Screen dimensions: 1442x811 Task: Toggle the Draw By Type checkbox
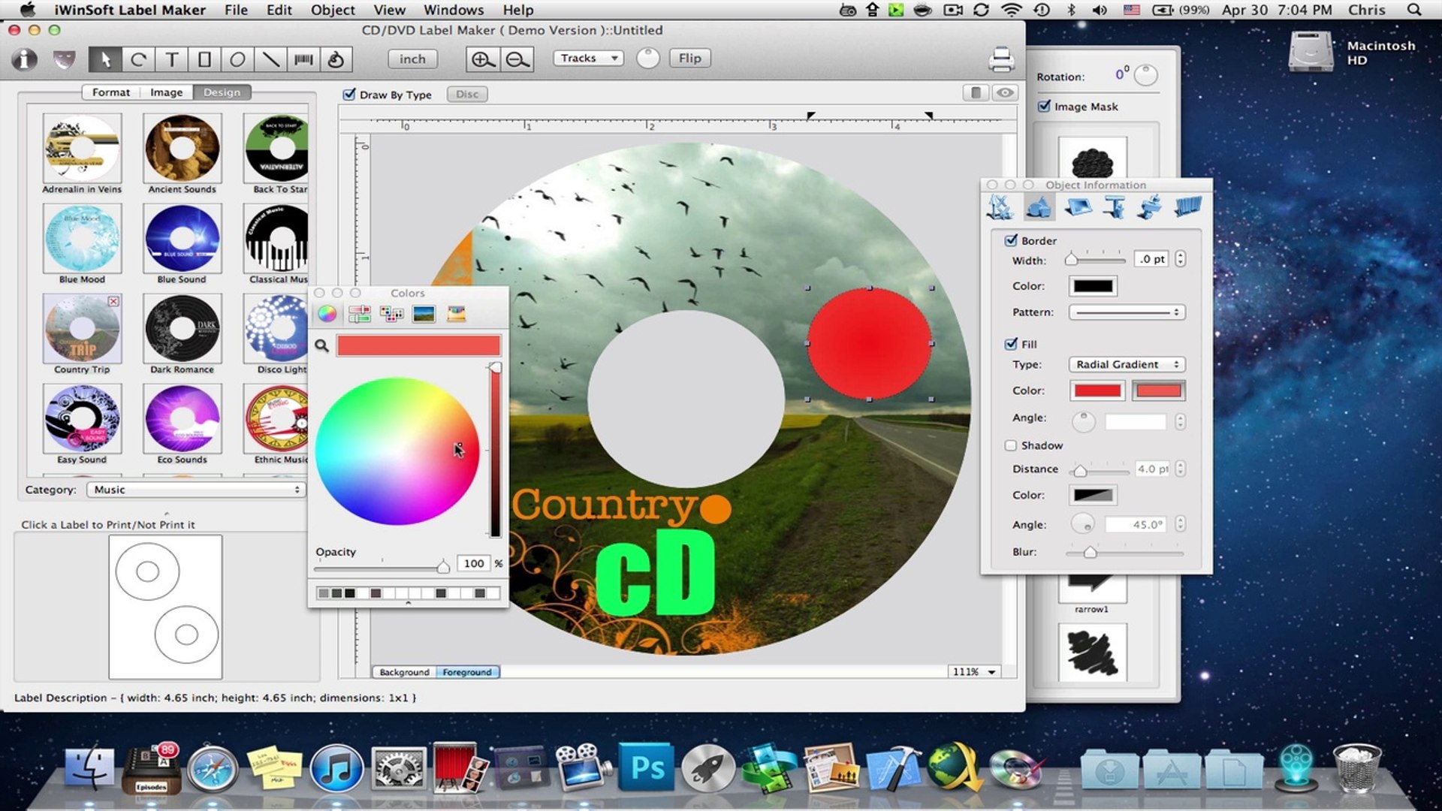(x=348, y=95)
